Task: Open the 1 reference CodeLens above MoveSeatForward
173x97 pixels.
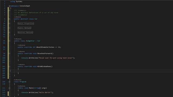Action: click(21, 51)
